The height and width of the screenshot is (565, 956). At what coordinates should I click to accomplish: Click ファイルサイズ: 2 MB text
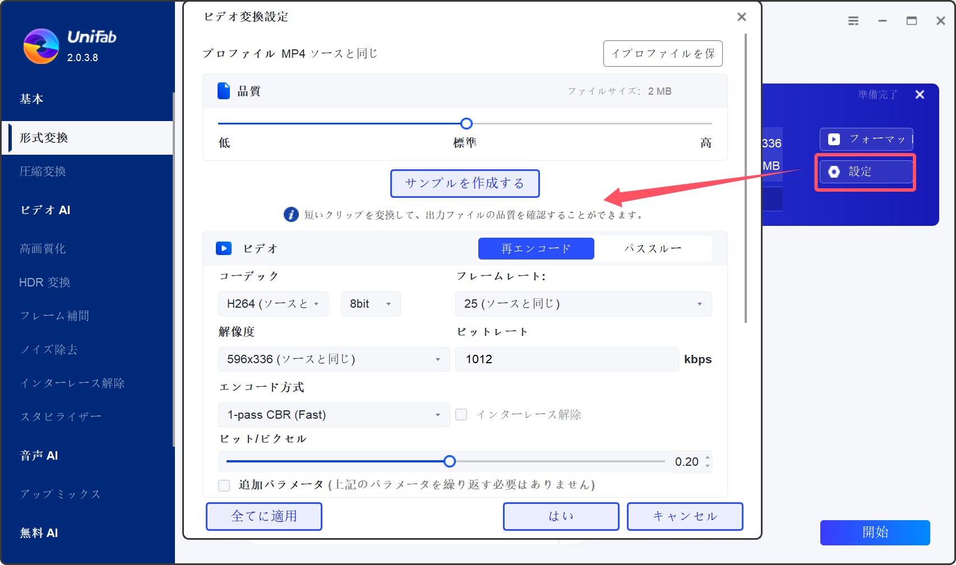click(620, 91)
